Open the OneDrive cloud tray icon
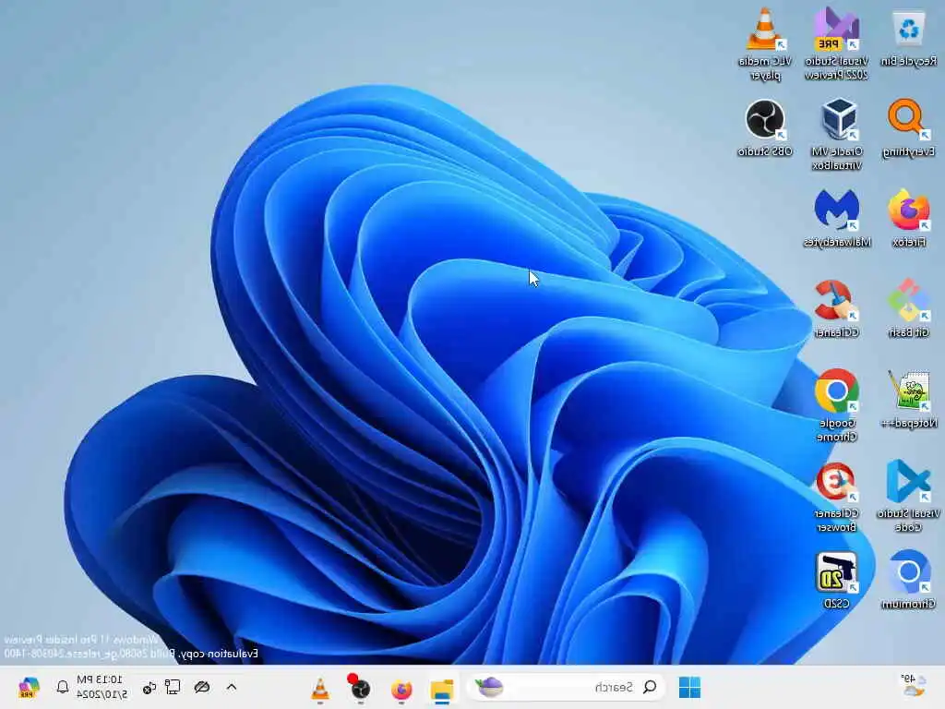945x709 pixels. [202, 687]
